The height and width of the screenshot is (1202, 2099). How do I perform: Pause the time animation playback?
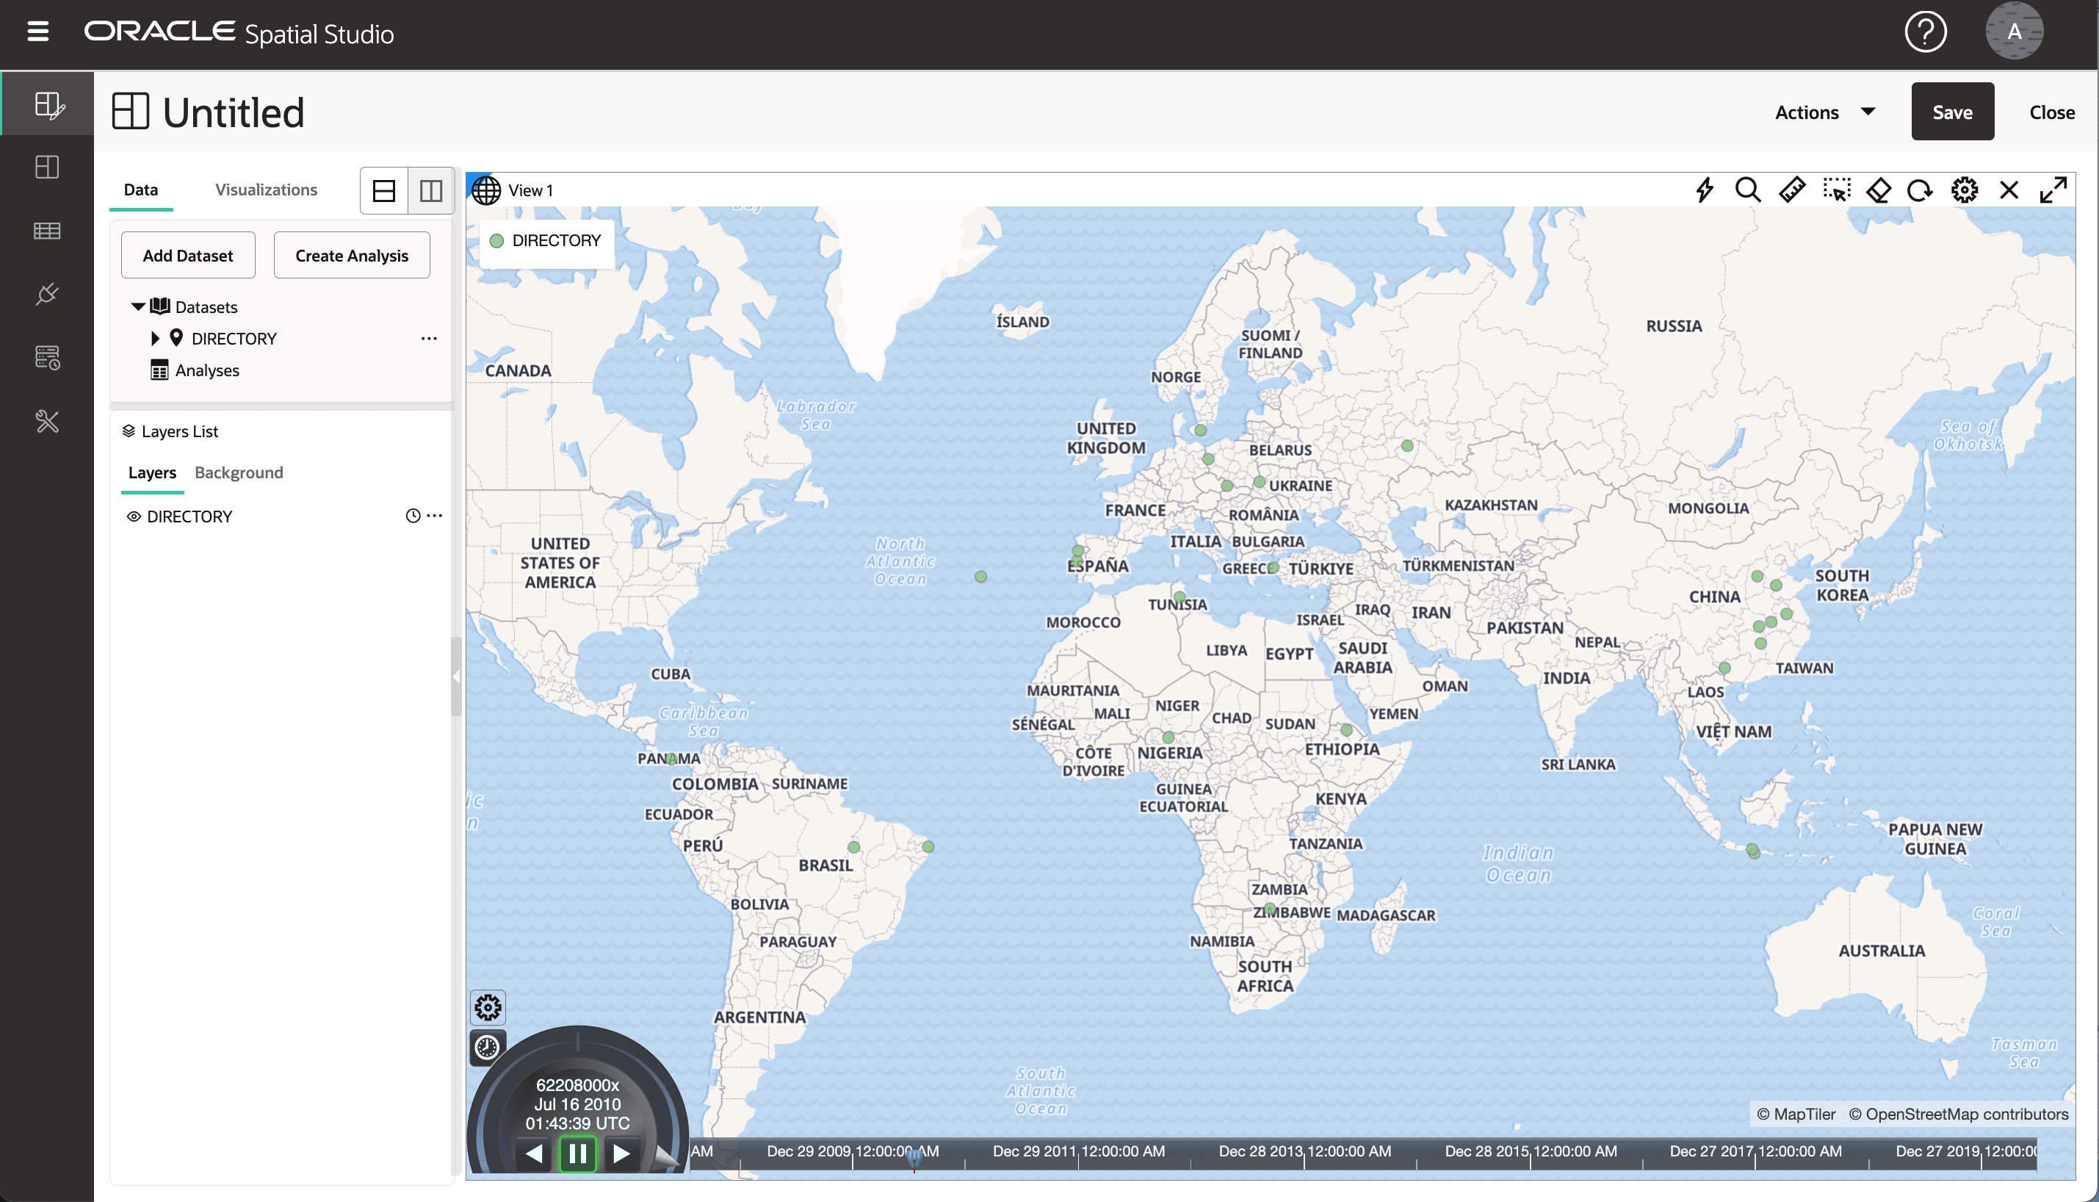click(577, 1154)
